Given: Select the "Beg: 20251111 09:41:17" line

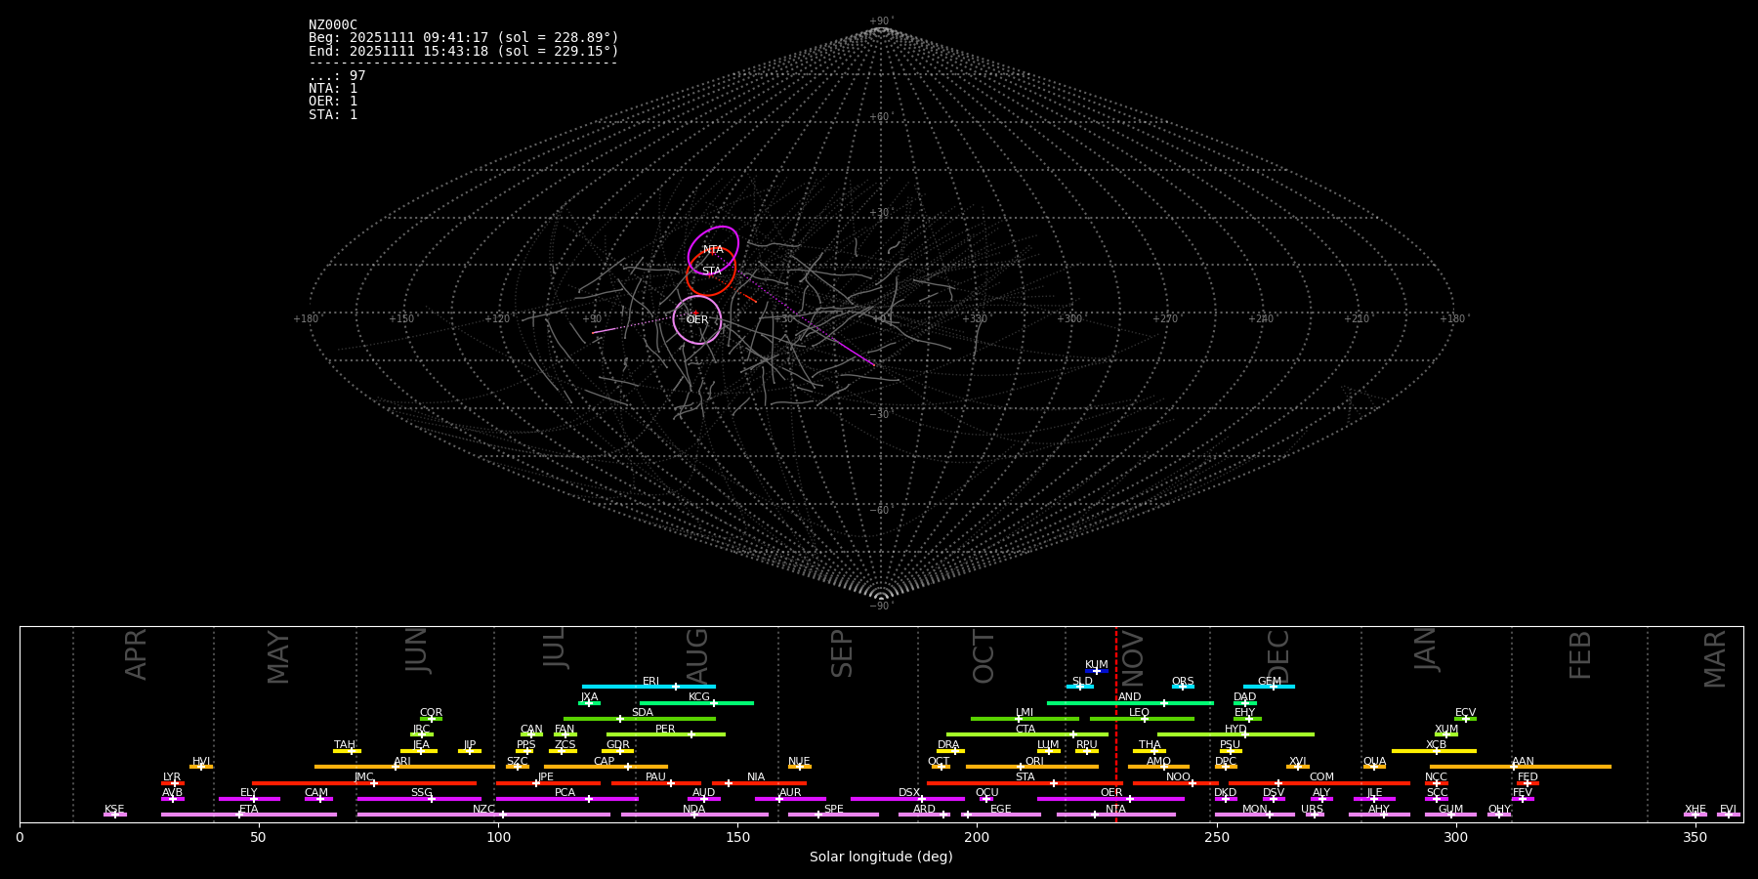Looking at the screenshot, I should pos(463,38).
